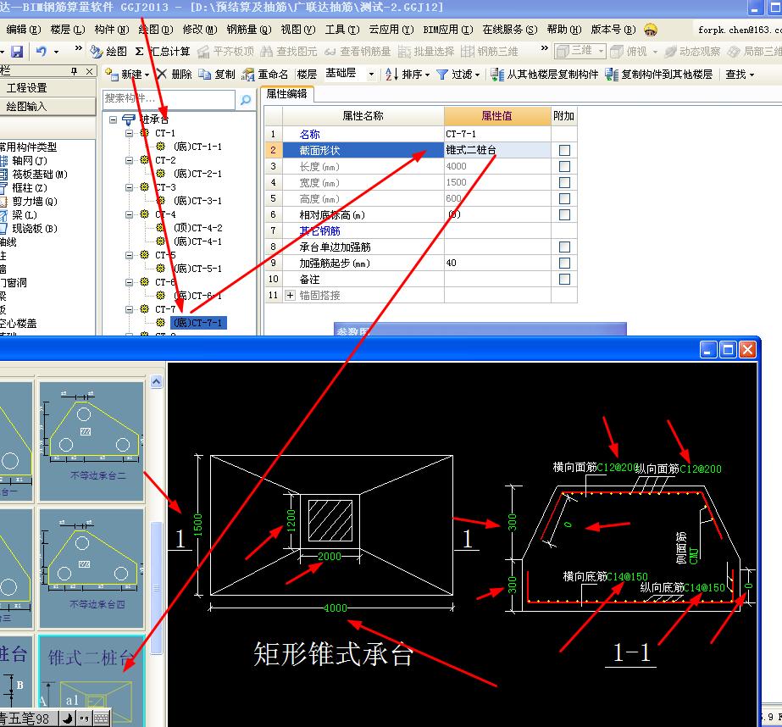Select (底)CT-7-1 in component tree
Viewport: 782px width, 727px height.
198,323
